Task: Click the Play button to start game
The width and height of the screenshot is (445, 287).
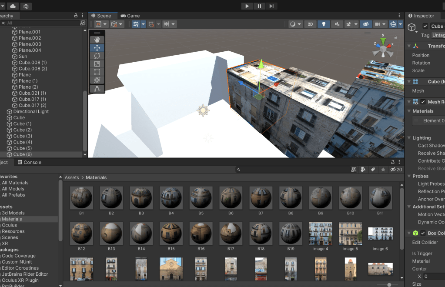Action: pos(247,6)
